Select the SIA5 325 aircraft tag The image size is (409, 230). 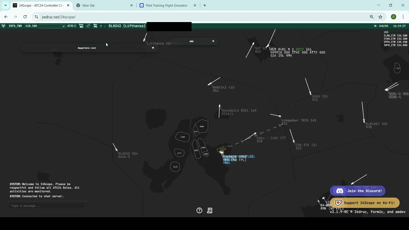[x=320, y=98]
